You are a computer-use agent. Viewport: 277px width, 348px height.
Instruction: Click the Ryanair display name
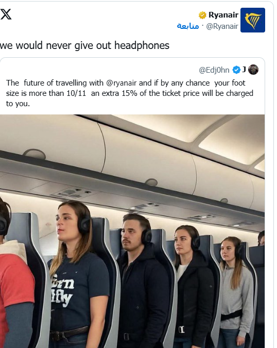[223, 15]
